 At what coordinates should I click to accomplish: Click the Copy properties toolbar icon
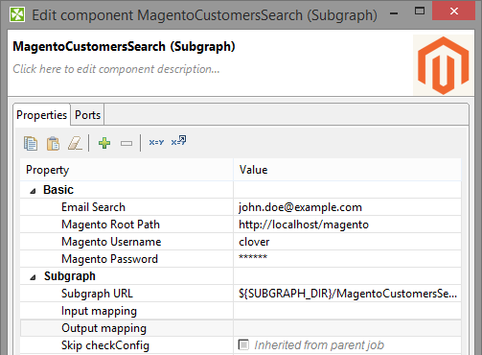[x=31, y=143]
